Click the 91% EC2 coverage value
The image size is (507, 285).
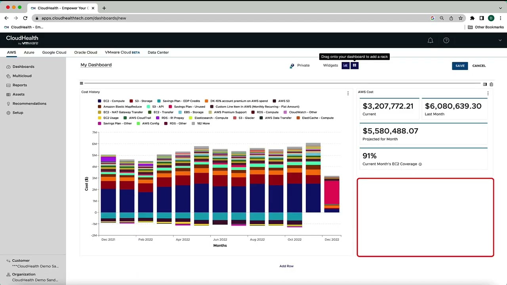pos(370,156)
